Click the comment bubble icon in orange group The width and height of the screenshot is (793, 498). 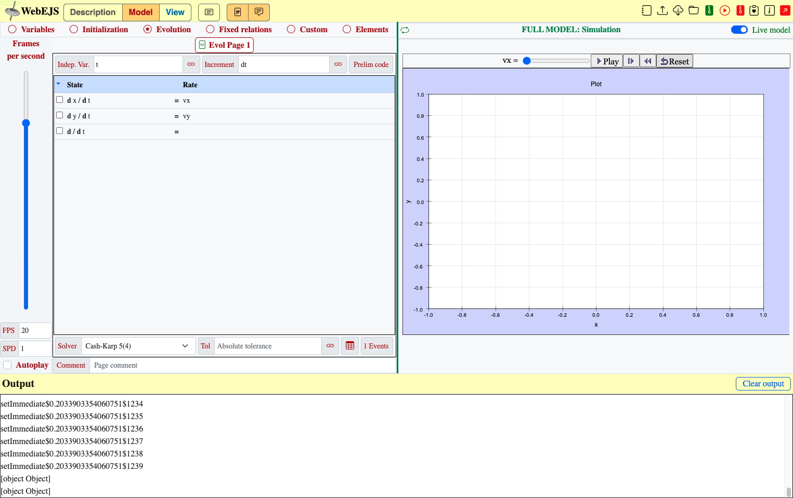point(259,12)
